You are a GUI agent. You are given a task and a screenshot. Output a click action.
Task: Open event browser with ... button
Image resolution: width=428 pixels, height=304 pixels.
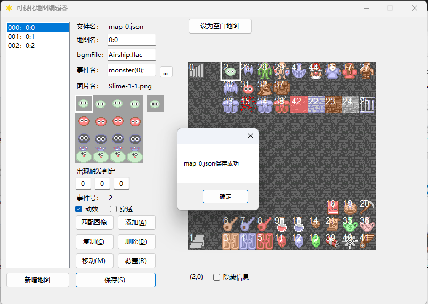166,72
